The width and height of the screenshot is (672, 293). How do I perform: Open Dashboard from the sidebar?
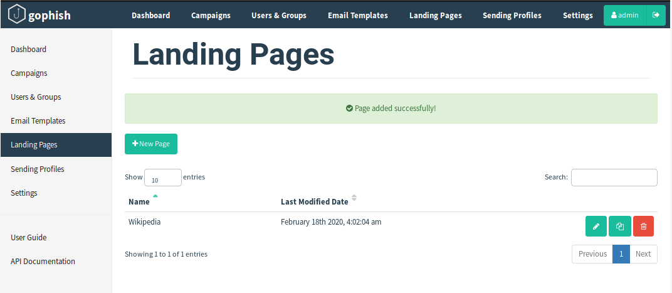click(x=29, y=50)
